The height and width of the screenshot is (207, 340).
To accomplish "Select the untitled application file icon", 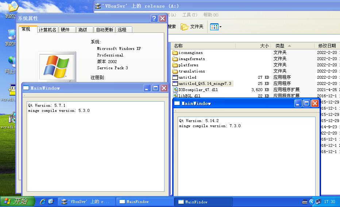I will click(175, 77).
